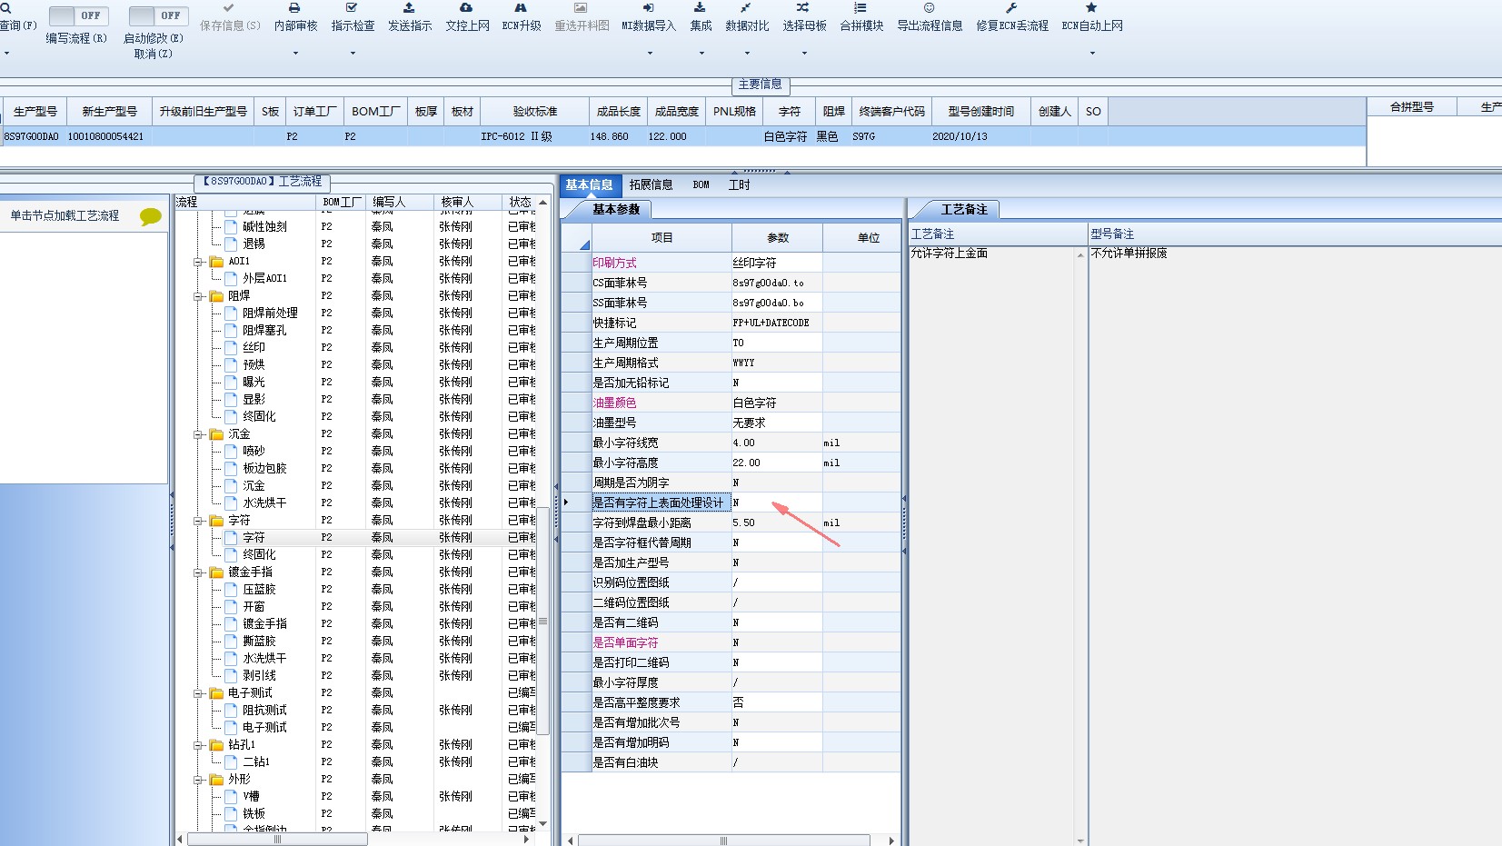
Task: Select the 基本参数 sub-tab
Action: tap(616, 210)
